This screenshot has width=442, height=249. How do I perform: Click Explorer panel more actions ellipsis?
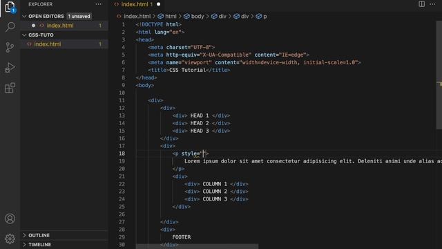coord(98,4)
